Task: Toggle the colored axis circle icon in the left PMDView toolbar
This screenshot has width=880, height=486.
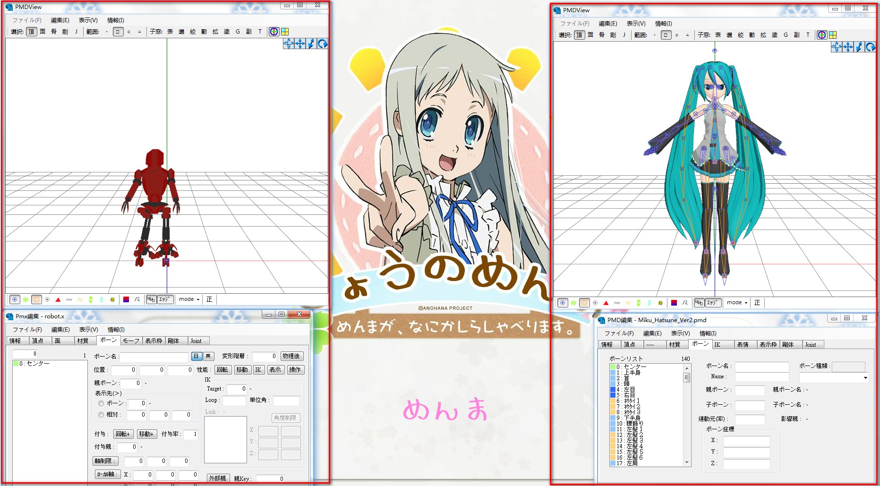Action: click(x=274, y=32)
